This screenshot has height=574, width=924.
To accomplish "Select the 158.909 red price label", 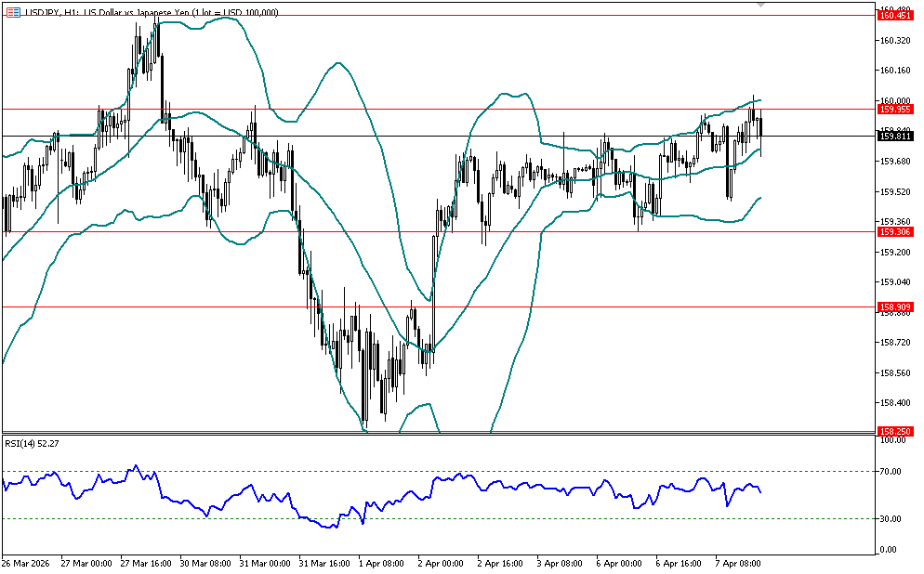I will [x=896, y=307].
